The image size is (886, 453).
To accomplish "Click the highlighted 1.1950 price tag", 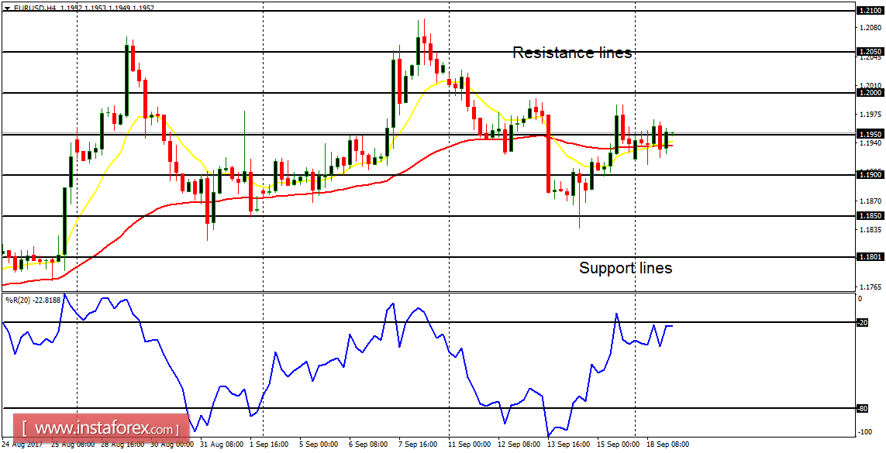I will tap(870, 134).
